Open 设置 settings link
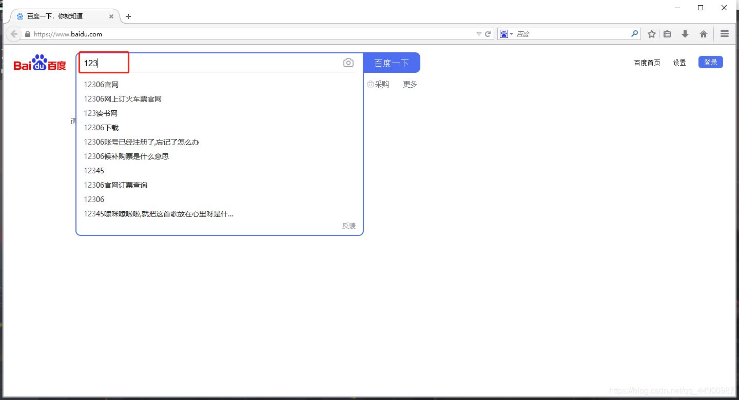This screenshot has width=739, height=400. click(679, 63)
